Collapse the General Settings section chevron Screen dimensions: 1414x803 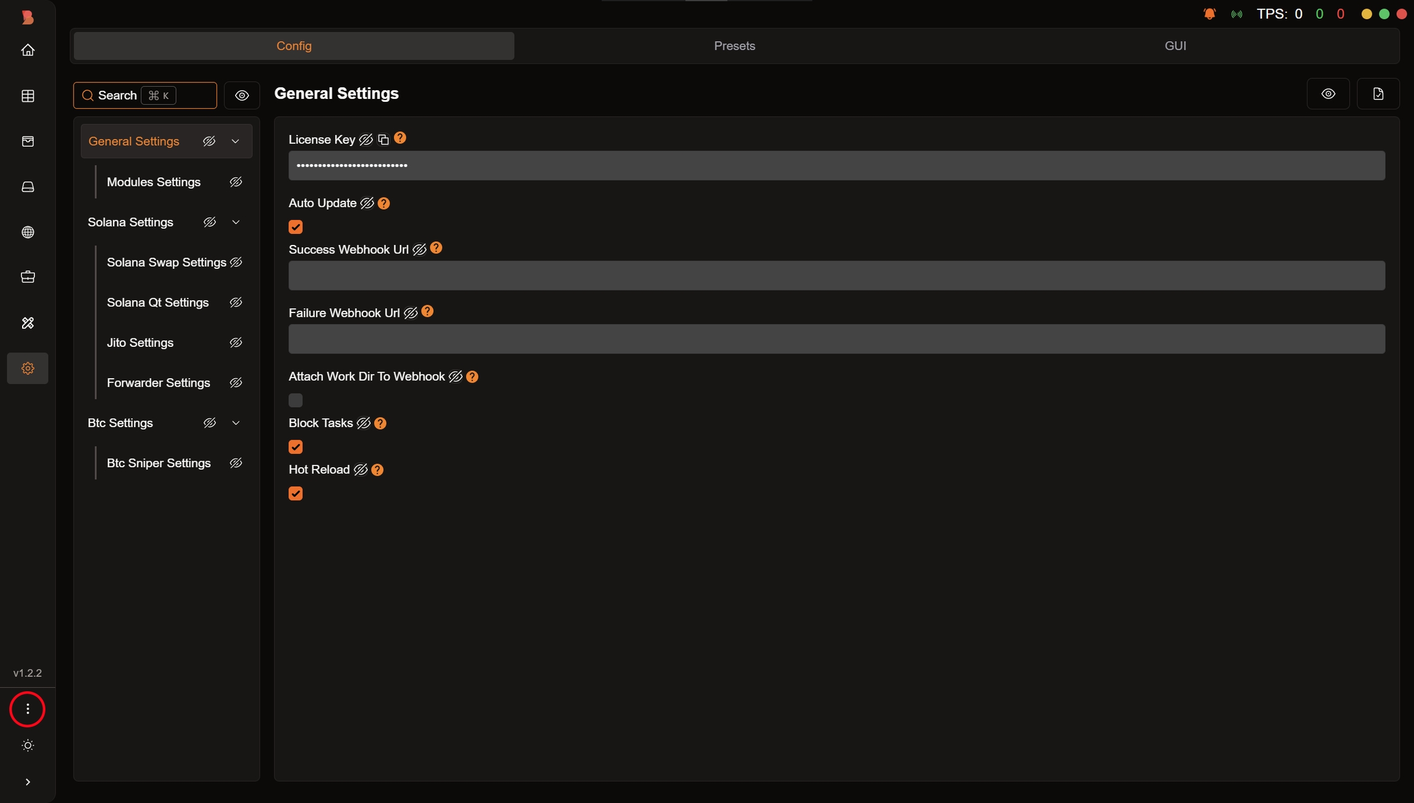(235, 141)
